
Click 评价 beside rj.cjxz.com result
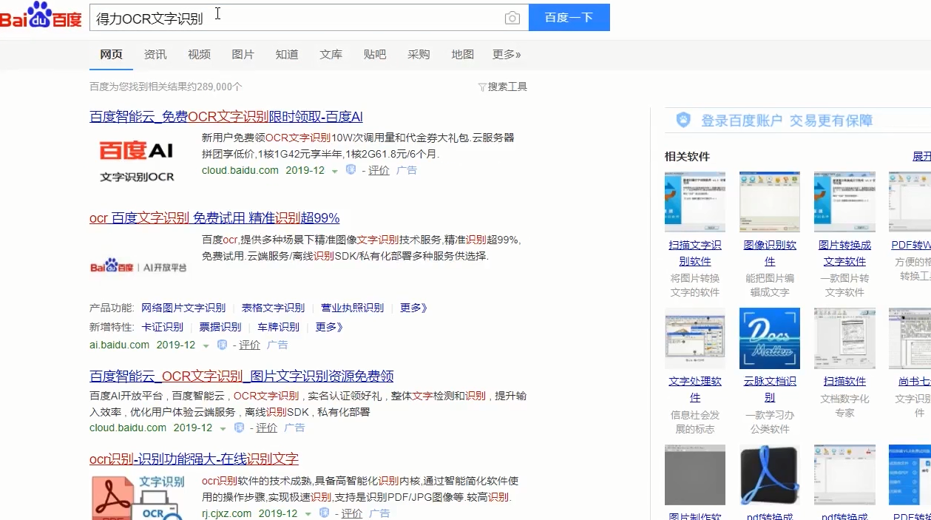(x=352, y=514)
